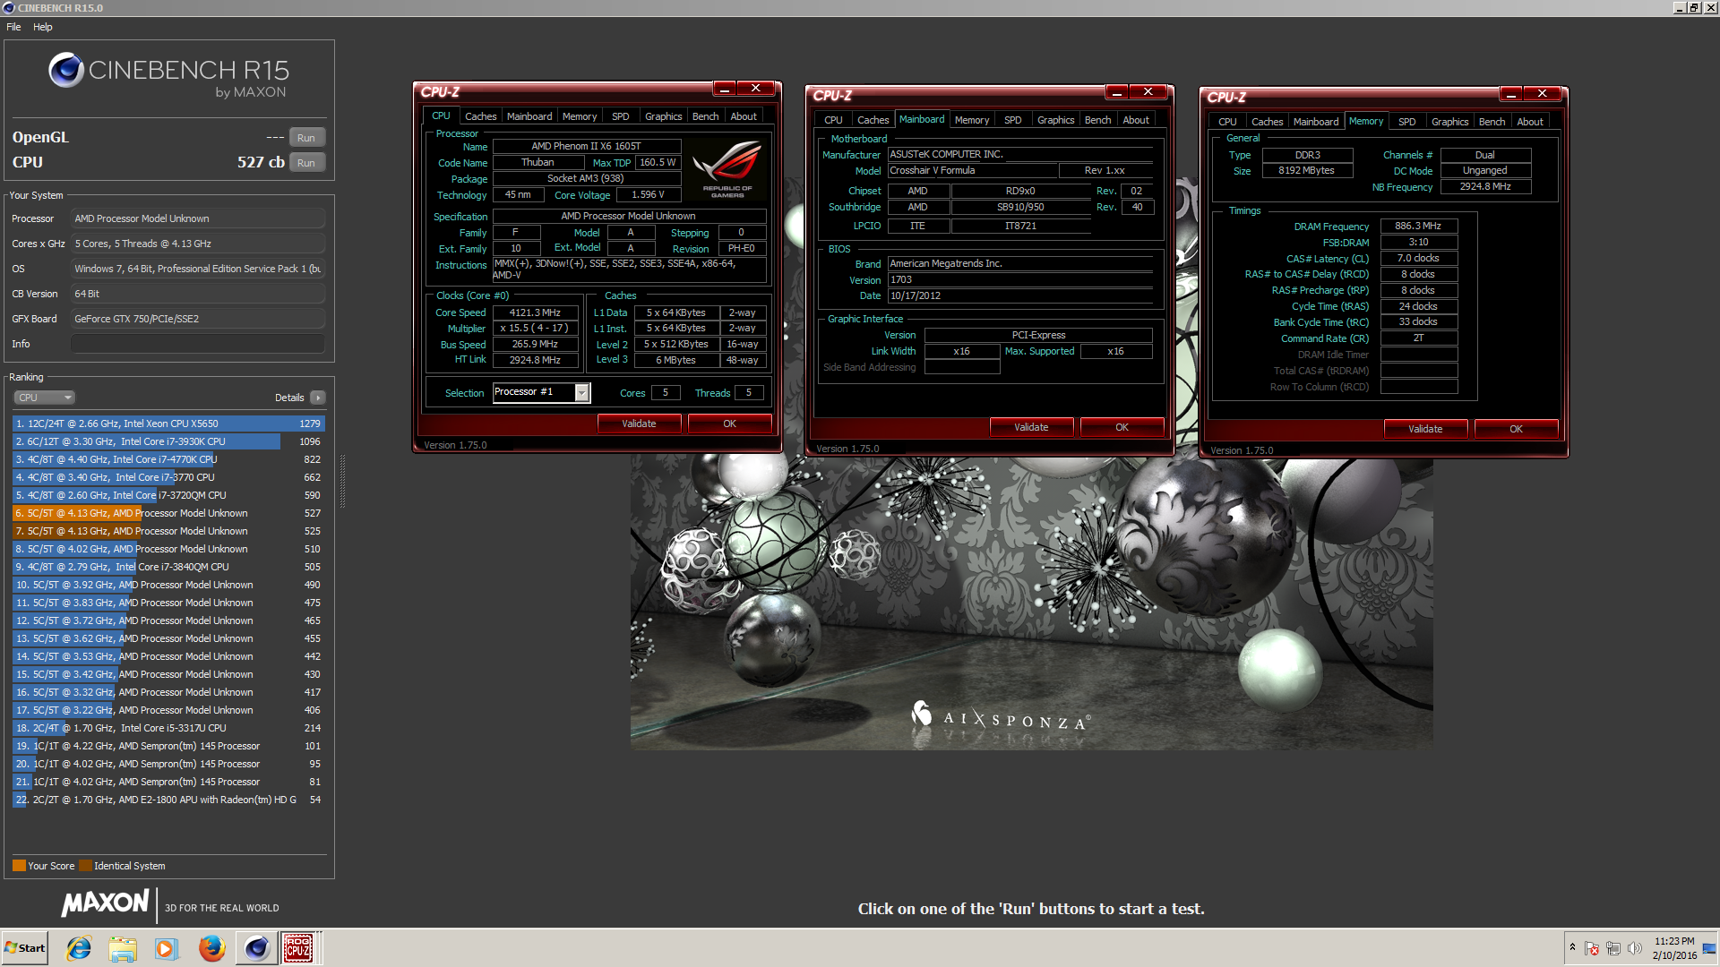The height and width of the screenshot is (967, 1720).
Task: Close the right CPU-Z Memory window
Action: point(1543,93)
